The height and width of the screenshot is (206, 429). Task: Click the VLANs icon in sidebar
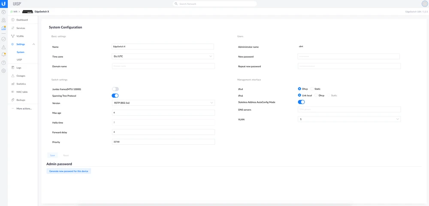[13, 36]
